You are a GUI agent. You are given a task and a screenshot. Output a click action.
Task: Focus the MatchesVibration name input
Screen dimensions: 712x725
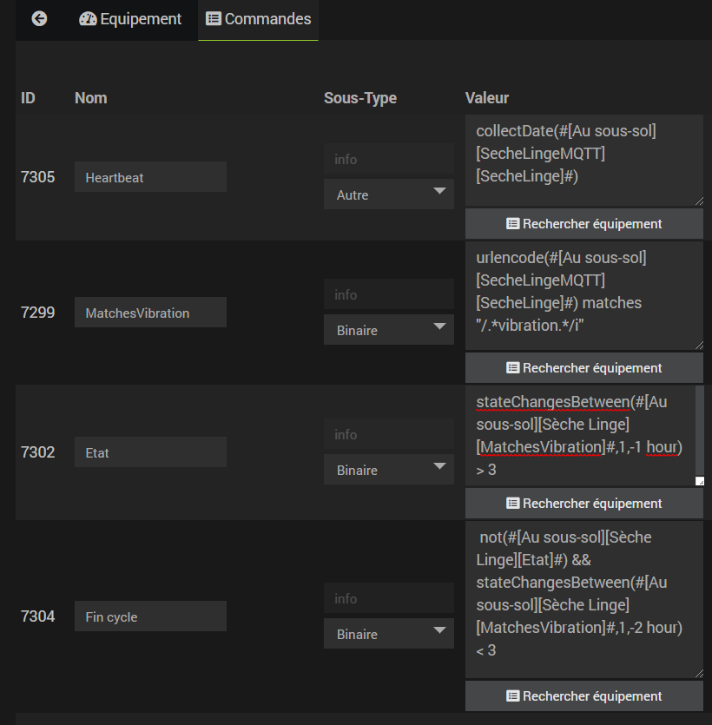tap(150, 313)
